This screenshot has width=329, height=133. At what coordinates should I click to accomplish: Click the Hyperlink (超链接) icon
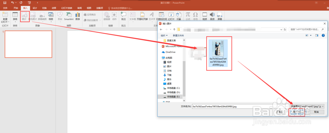[107, 16]
